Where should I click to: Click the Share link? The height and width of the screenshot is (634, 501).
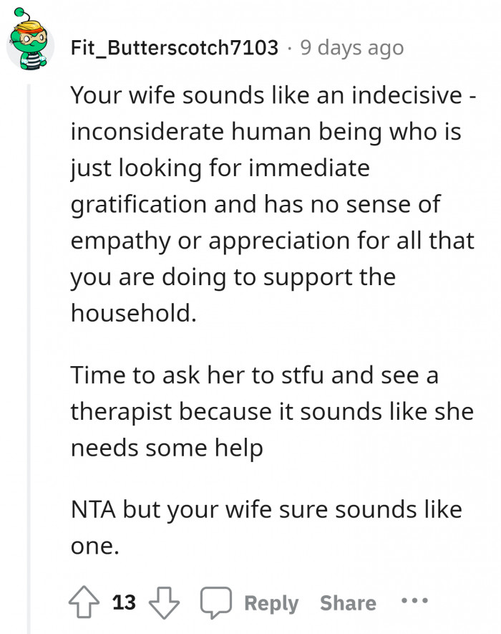349,603
